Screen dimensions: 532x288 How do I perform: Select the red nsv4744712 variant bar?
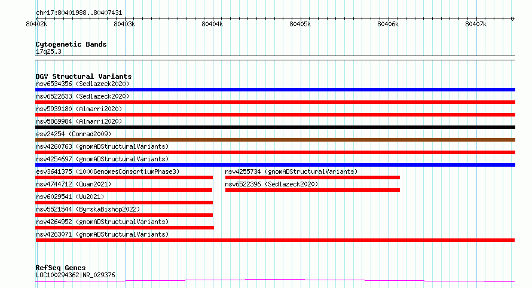click(x=124, y=190)
